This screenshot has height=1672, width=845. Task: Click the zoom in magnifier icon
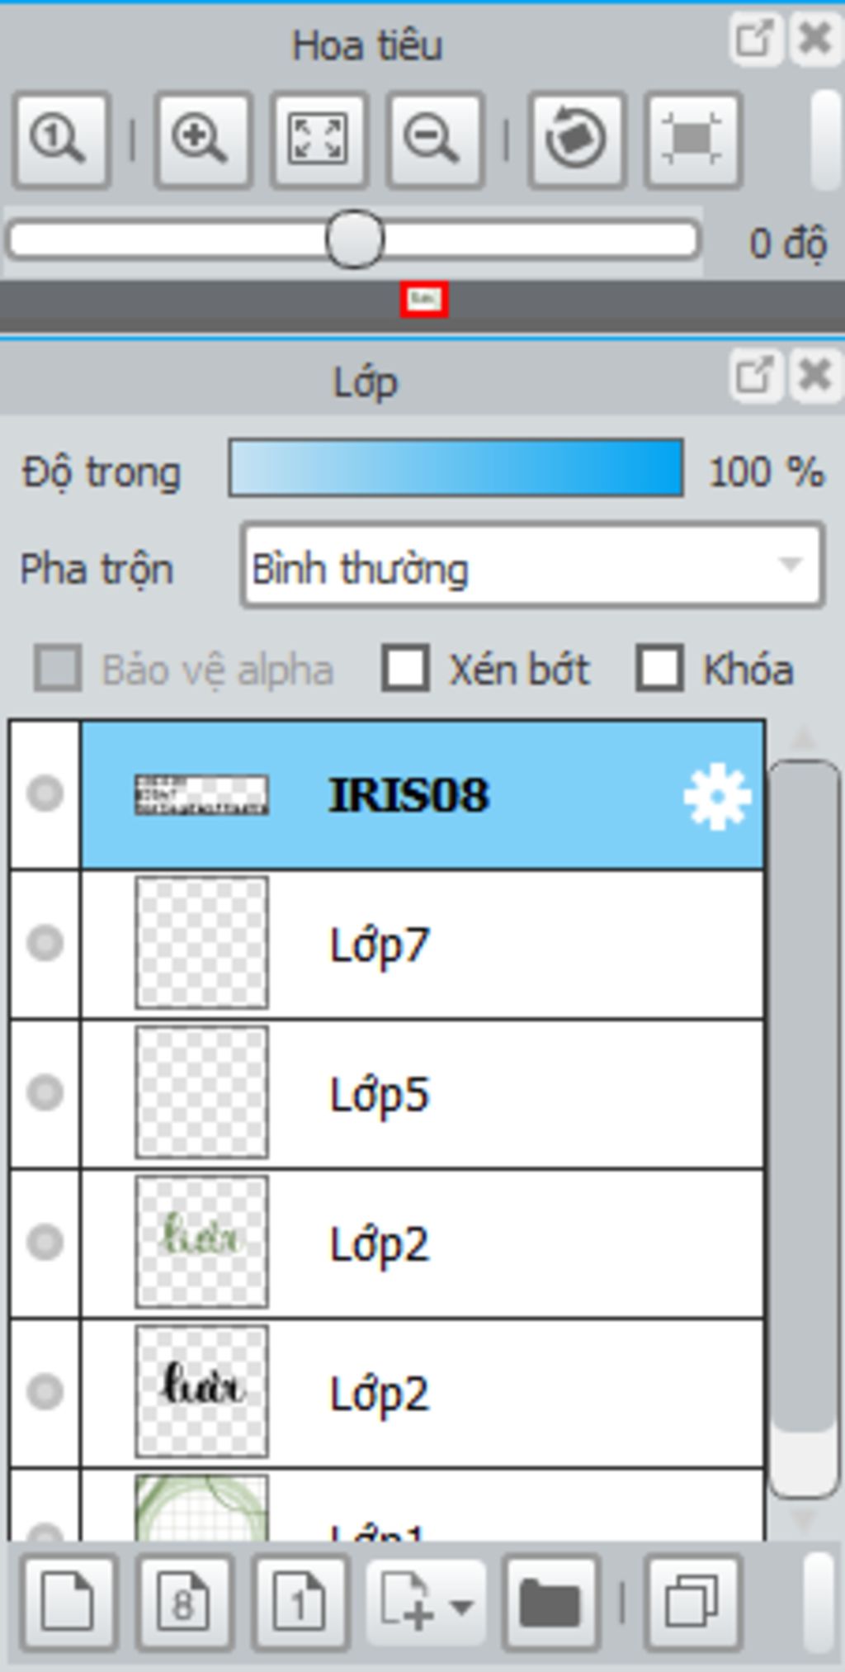(x=203, y=140)
